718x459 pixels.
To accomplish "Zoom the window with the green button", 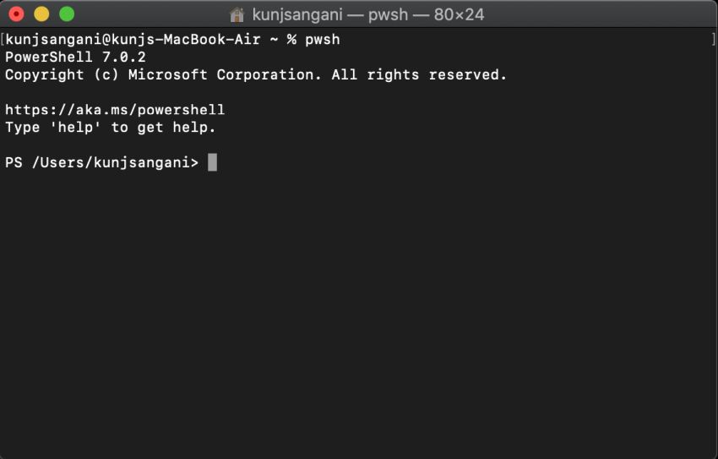I will 67,14.
